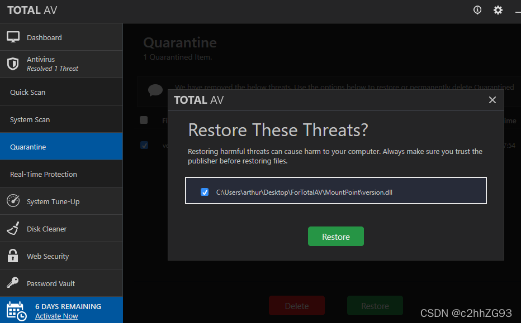Viewport: 521px width, 323px height.
Task: Open the info icon in the title bar
Action: coord(477,10)
